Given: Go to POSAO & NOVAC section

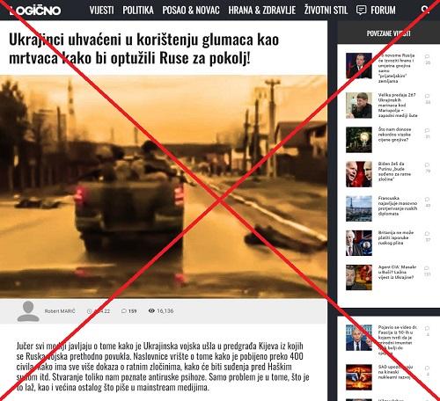Looking at the screenshot, I should [191, 11].
